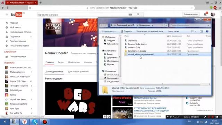This screenshot has width=222, height=125.
Task: Click the YouTube search magnifier button
Action: pyautogui.click(x=138, y=15)
